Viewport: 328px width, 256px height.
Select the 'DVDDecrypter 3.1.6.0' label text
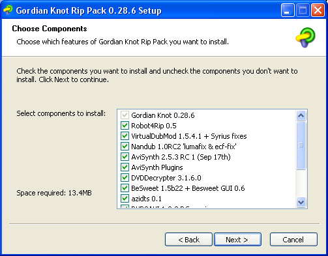[x=166, y=178]
